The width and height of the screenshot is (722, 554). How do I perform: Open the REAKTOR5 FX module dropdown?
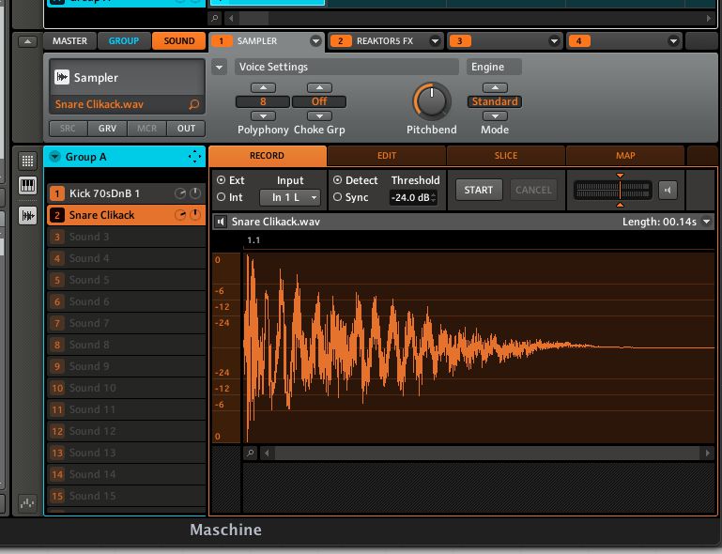435,41
